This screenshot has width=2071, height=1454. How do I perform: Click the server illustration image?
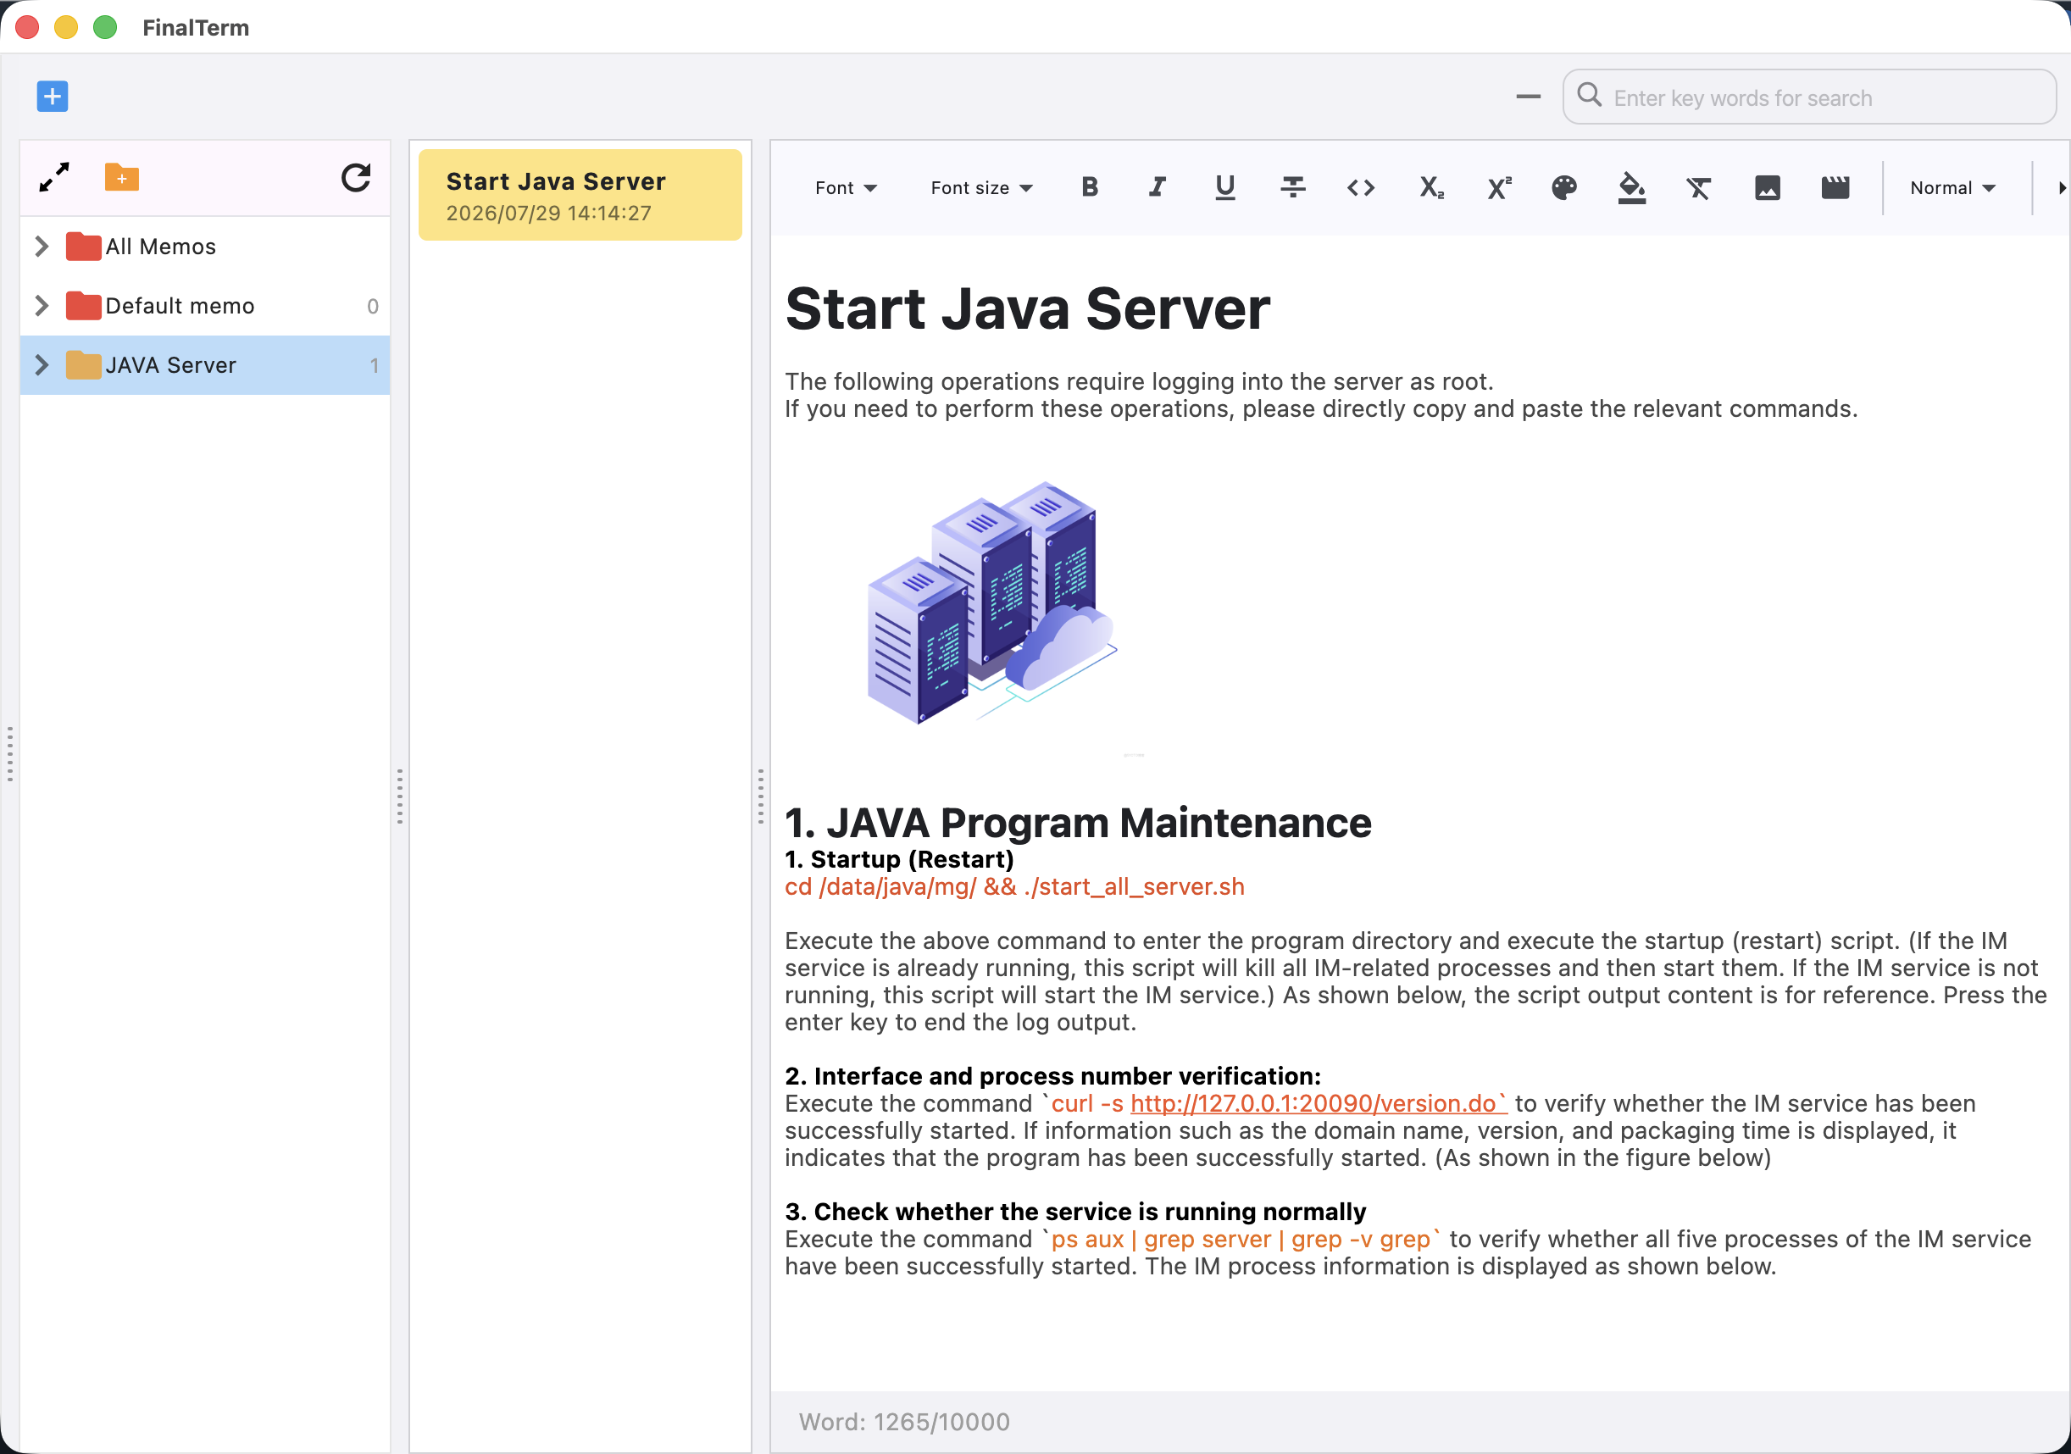pyautogui.click(x=992, y=602)
